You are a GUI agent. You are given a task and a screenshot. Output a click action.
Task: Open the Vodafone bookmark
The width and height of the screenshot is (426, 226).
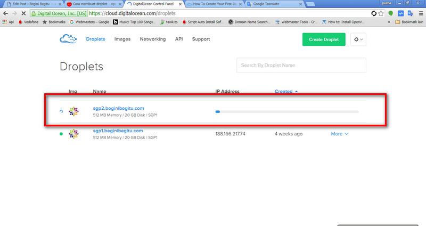(x=28, y=22)
